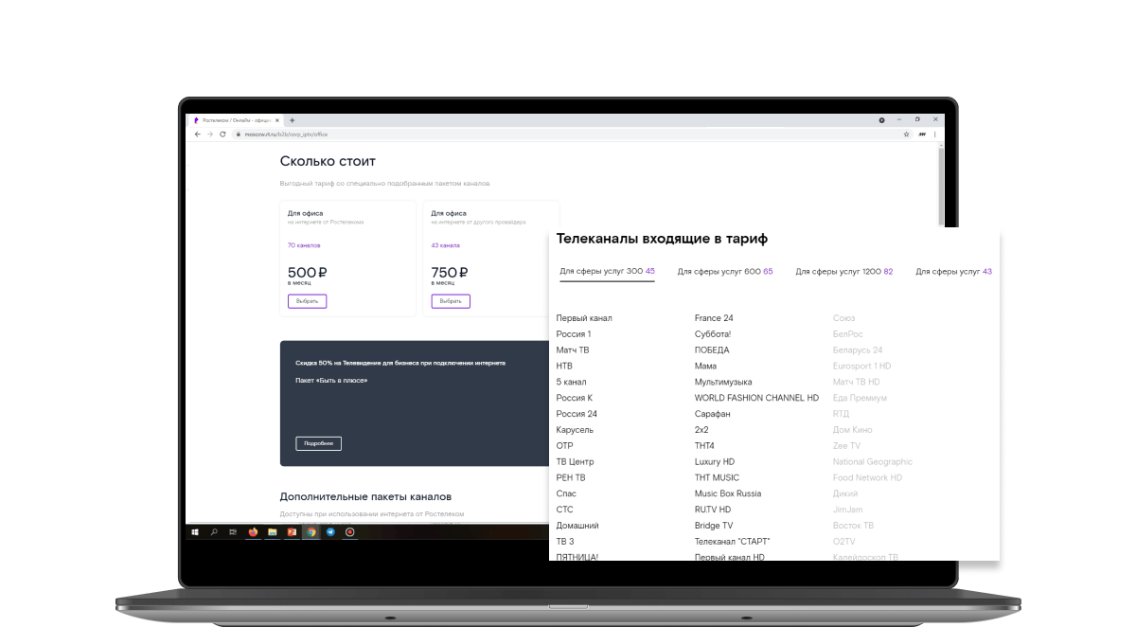Click the 'ОТР' channel entry
The image size is (1136, 627).
coord(564,446)
